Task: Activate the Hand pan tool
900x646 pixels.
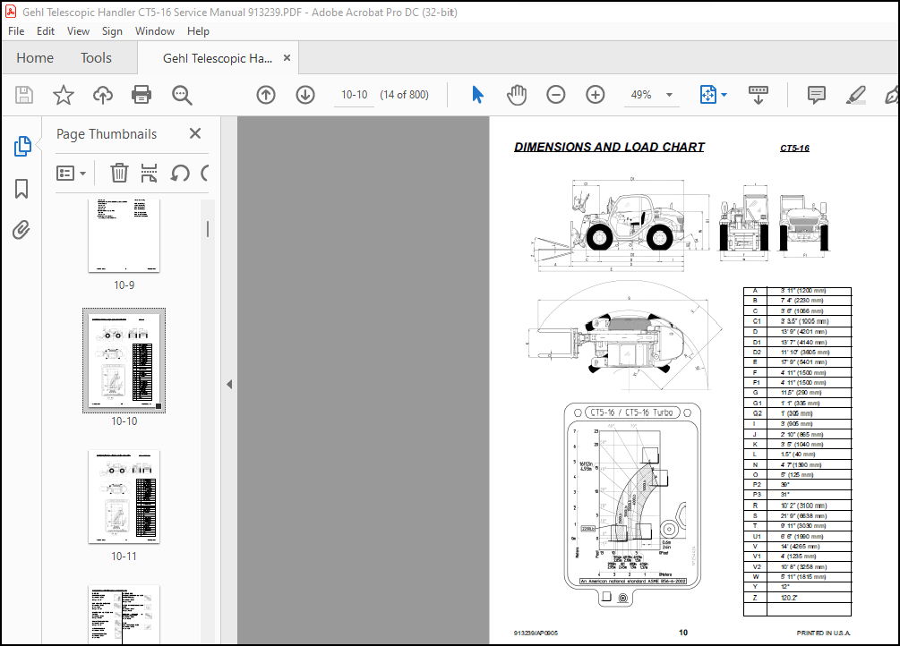Action: pos(517,95)
